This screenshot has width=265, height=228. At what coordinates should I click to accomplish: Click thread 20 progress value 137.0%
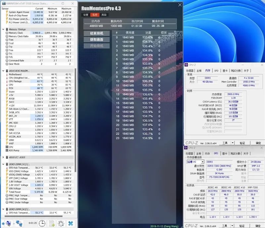147,125
